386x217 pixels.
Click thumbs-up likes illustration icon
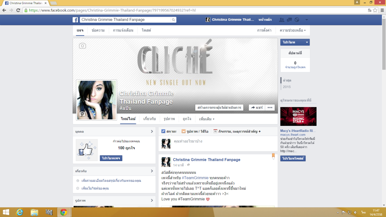pos(87,150)
